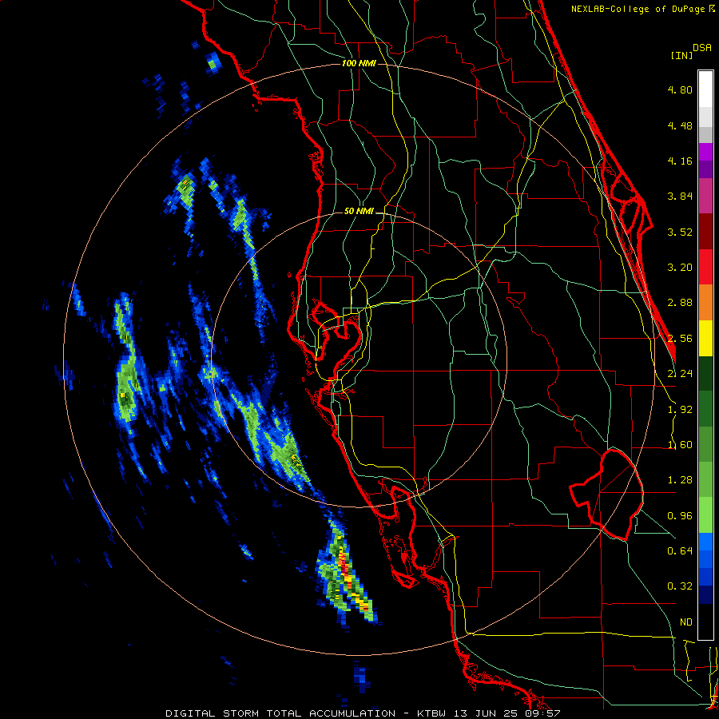Click the [IN] units label
Screen dimensions: 719x719
coord(681,55)
